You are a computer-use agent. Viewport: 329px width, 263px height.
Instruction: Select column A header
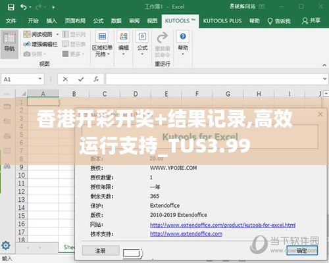point(43,94)
